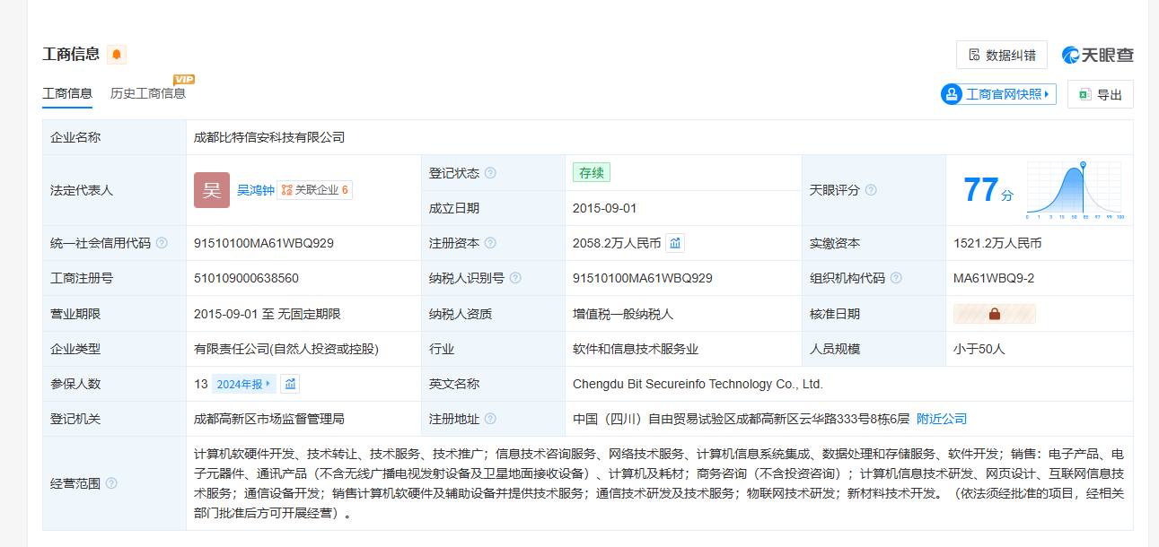Viewport: 1159px width, 547px height.
Task: Unlock the locked 核准日期 value
Action: point(995,314)
